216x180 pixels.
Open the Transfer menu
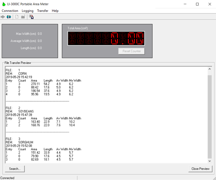(x=43, y=11)
